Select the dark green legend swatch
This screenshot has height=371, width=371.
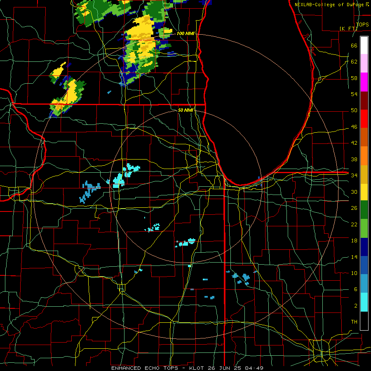(x=364, y=210)
